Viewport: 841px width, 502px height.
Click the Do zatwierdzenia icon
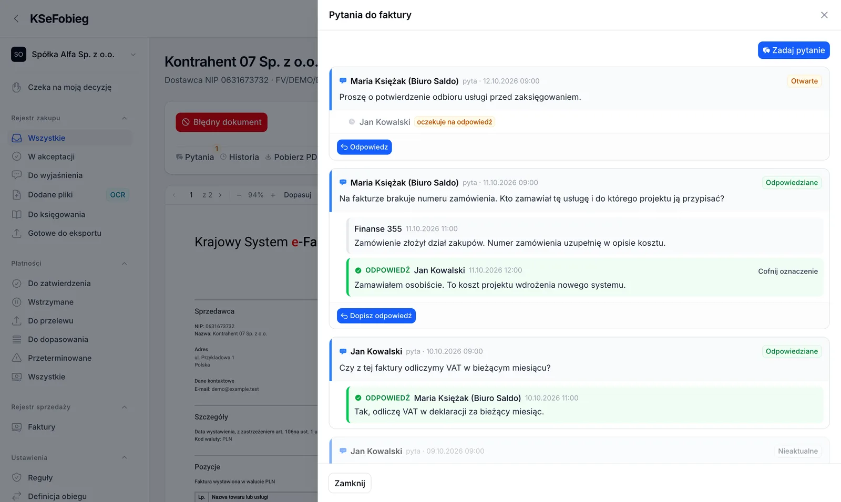click(x=17, y=284)
